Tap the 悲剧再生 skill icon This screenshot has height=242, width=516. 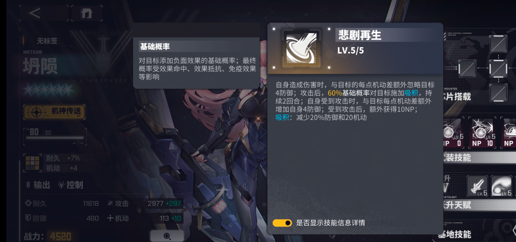pyautogui.click(x=301, y=48)
